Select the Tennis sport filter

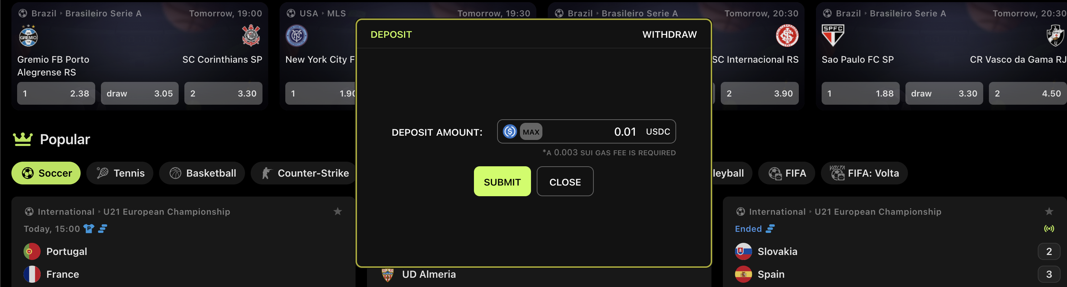[x=120, y=173]
